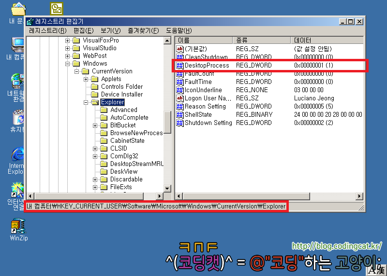Click the Internet Explorer desktop icon

coord(18,154)
